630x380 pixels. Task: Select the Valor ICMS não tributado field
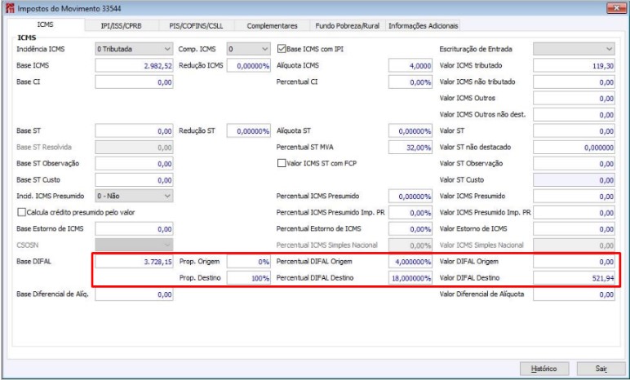pyautogui.click(x=574, y=82)
